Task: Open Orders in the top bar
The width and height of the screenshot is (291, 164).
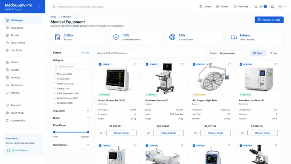Action: (205, 6)
